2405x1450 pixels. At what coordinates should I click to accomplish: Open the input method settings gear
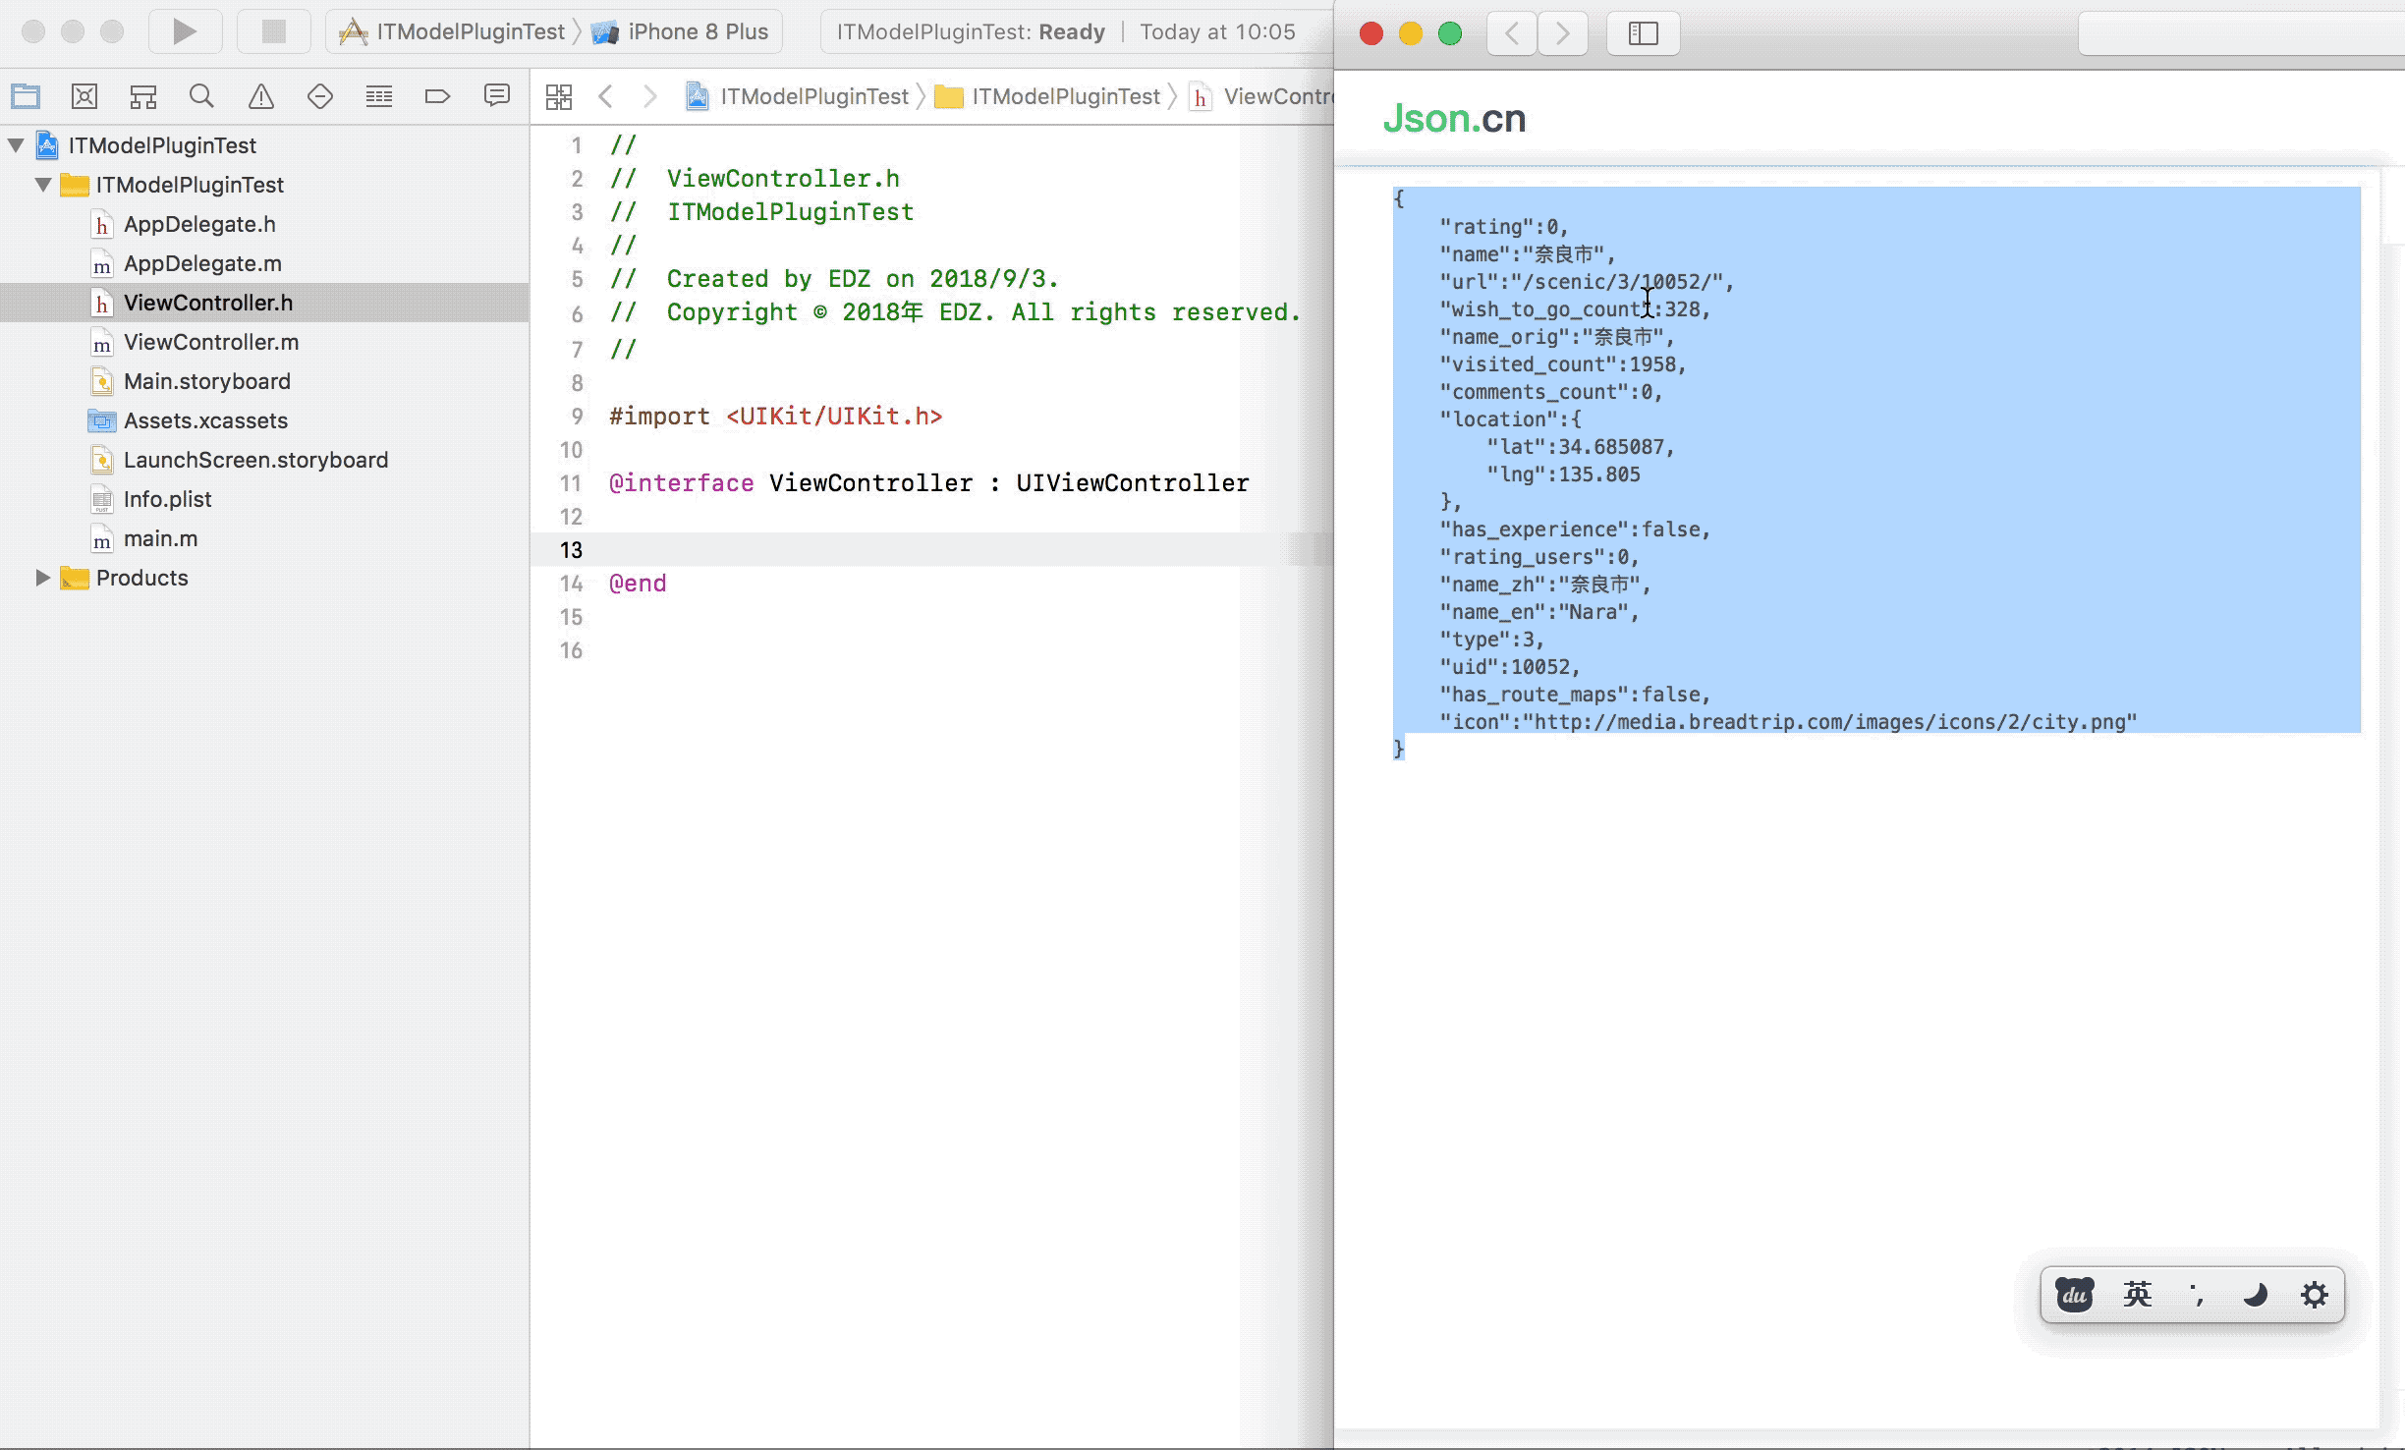point(2314,1295)
